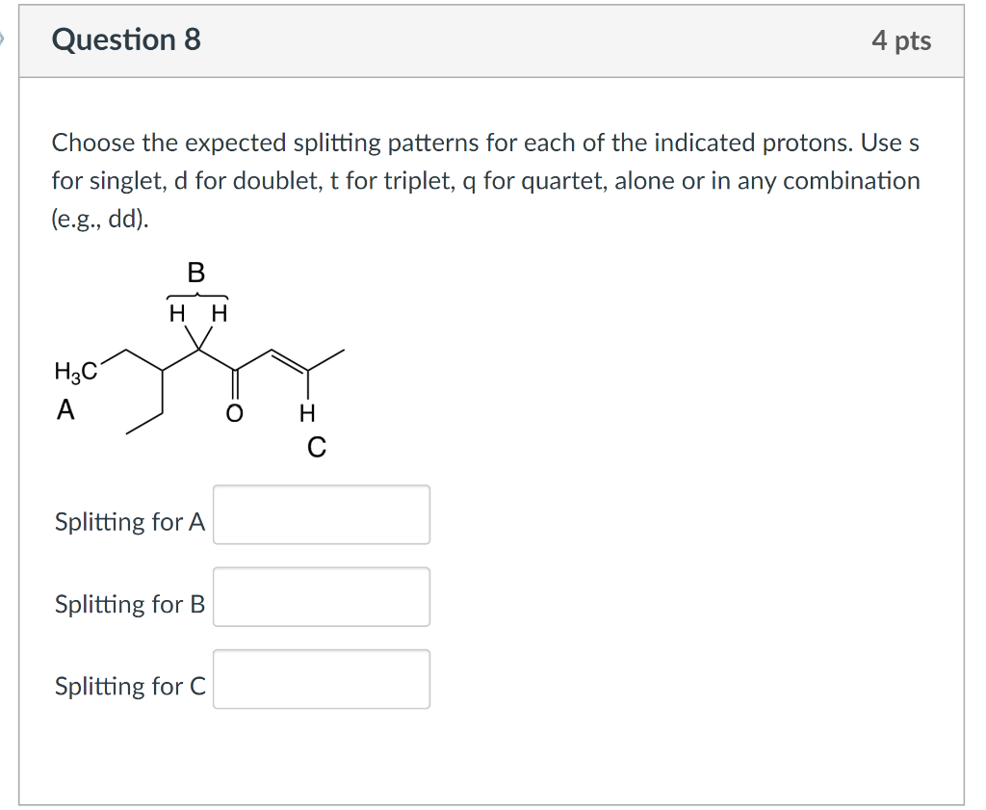
Task: Click the bracket above the H H protons
Action: tap(196, 294)
